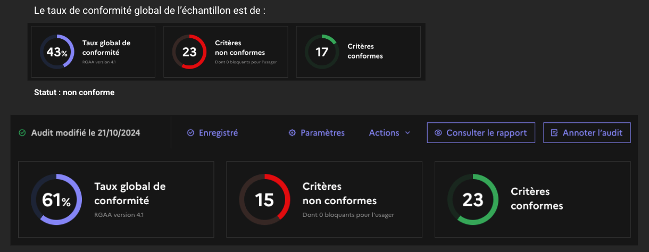The height and width of the screenshot is (252, 649).
Task: Select the lower green donut showing 23
Action: coord(472,199)
